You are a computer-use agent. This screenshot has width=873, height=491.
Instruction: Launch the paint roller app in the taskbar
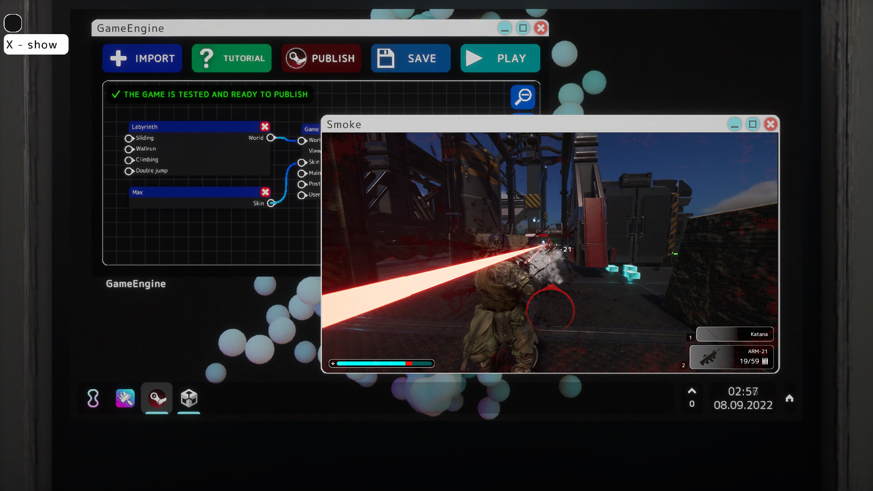(125, 399)
